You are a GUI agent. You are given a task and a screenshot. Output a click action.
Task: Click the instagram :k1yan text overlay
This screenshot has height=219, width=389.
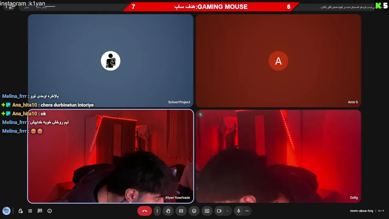point(23,4)
